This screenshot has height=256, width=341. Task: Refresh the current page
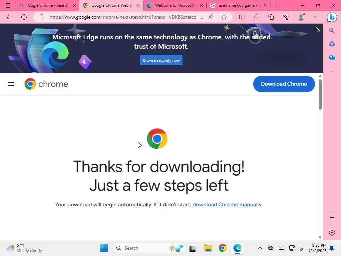coord(24,17)
